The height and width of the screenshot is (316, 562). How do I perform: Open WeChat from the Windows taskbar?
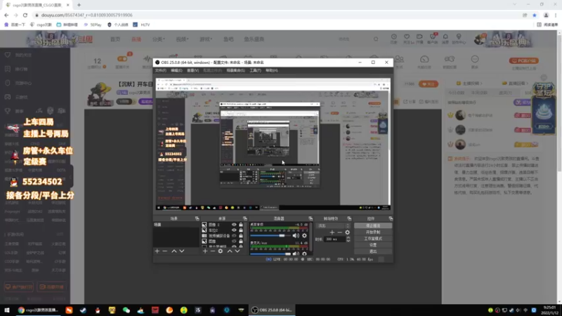[x=126, y=310]
